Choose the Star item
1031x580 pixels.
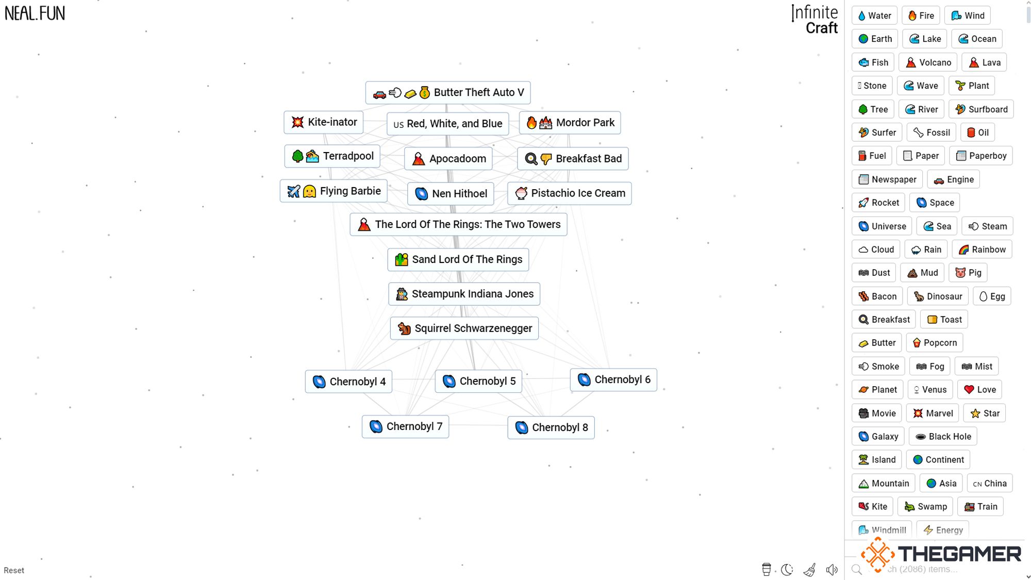click(985, 413)
